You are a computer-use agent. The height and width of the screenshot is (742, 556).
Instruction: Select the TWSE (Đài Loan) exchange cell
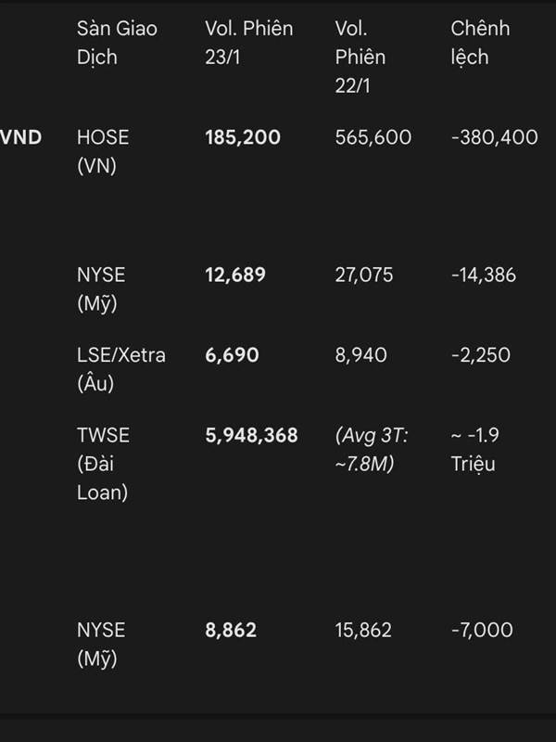[103, 463]
